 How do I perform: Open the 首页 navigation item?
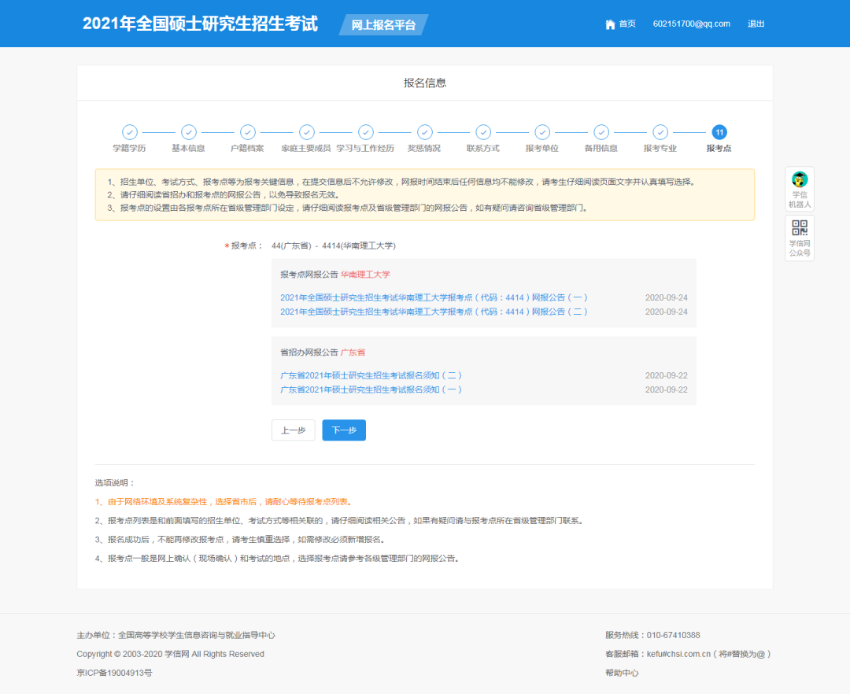pyautogui.click(x=626, y=24)
